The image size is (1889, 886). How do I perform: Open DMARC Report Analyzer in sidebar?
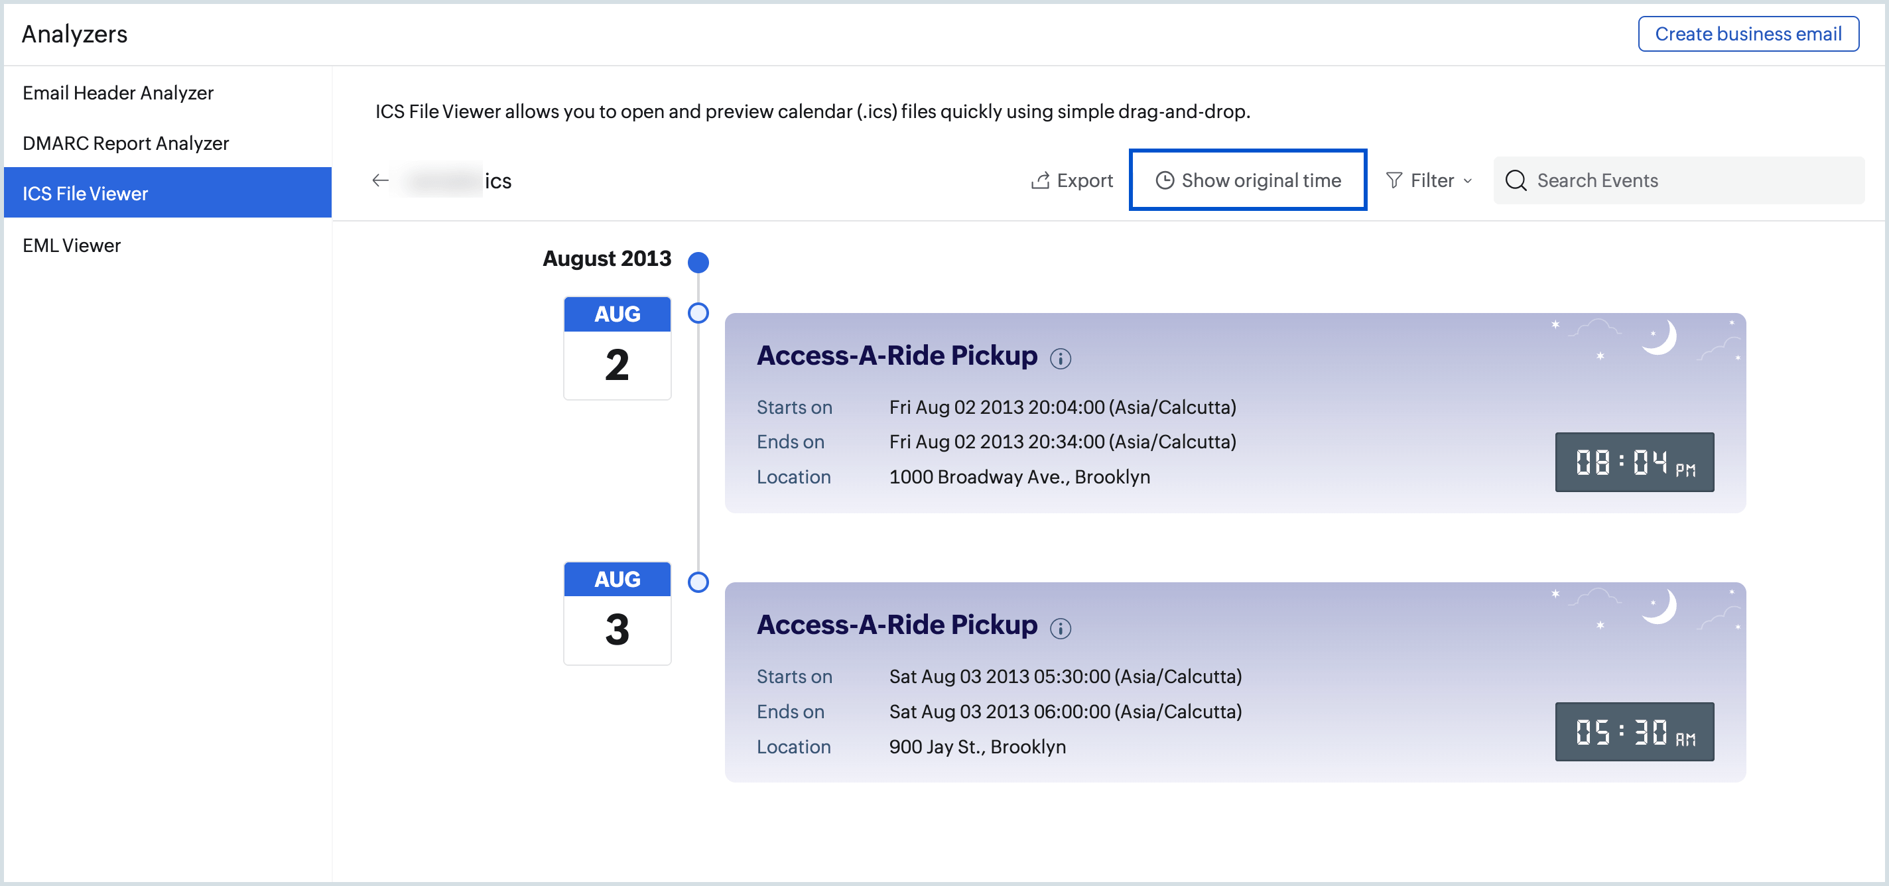click(x=125, y=143)
